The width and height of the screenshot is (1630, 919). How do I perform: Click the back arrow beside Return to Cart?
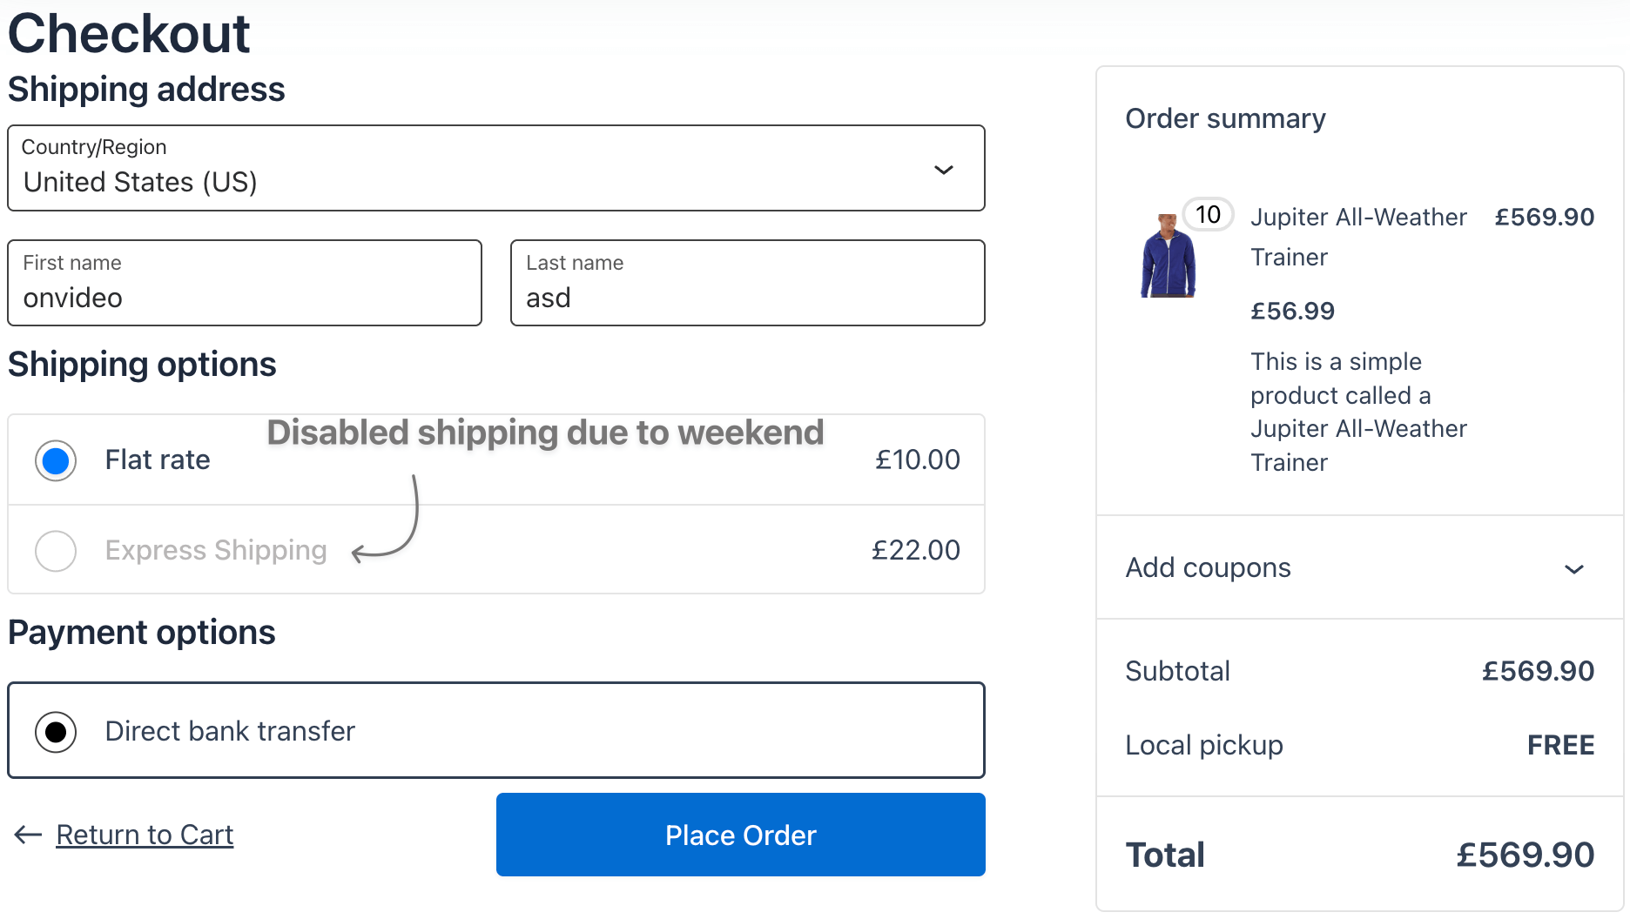tap(28, 835)
